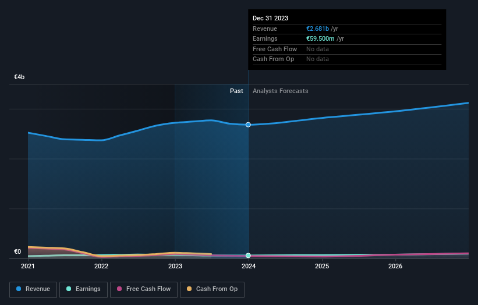This screenshot has width=478, height=305.
Task: Click the 2026 x-axis label
Action: click(395, 267)
